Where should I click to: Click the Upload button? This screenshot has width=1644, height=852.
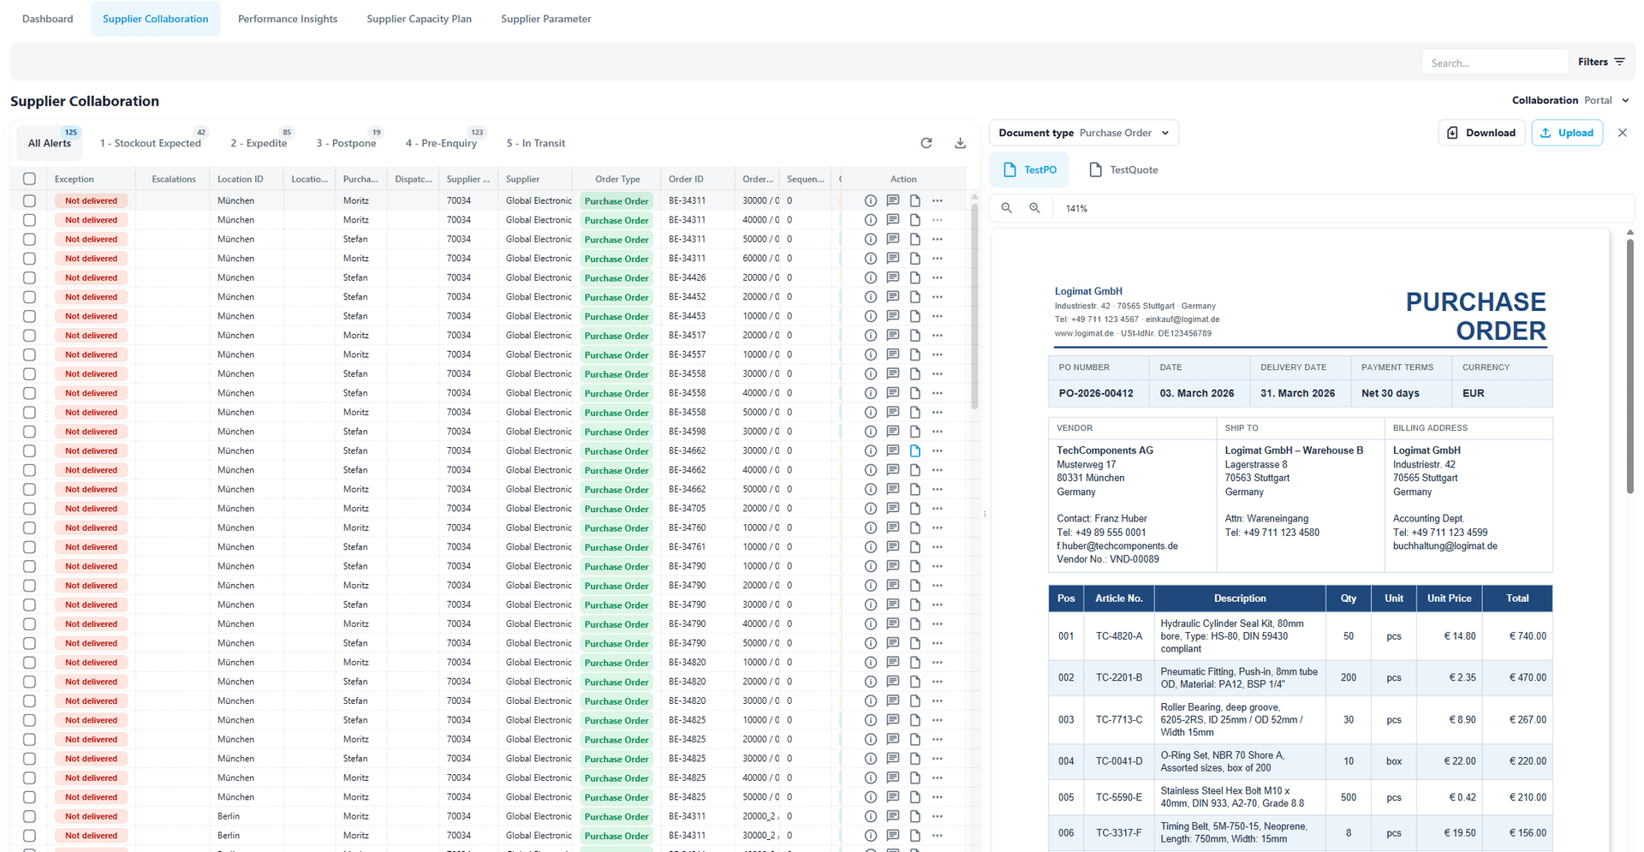tap(1566, 133)
